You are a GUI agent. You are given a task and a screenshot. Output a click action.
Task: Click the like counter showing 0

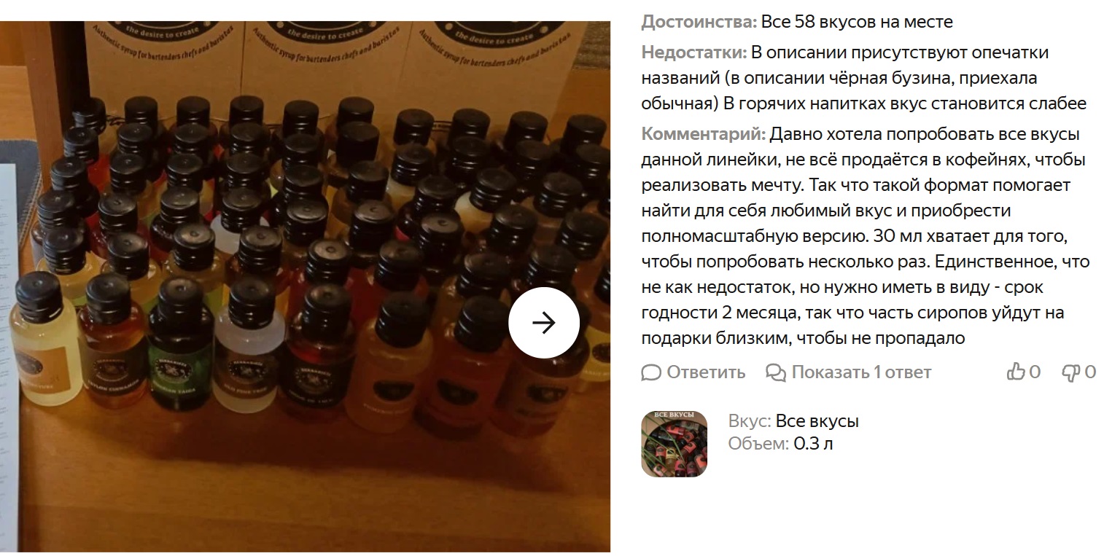point(1035,372)
